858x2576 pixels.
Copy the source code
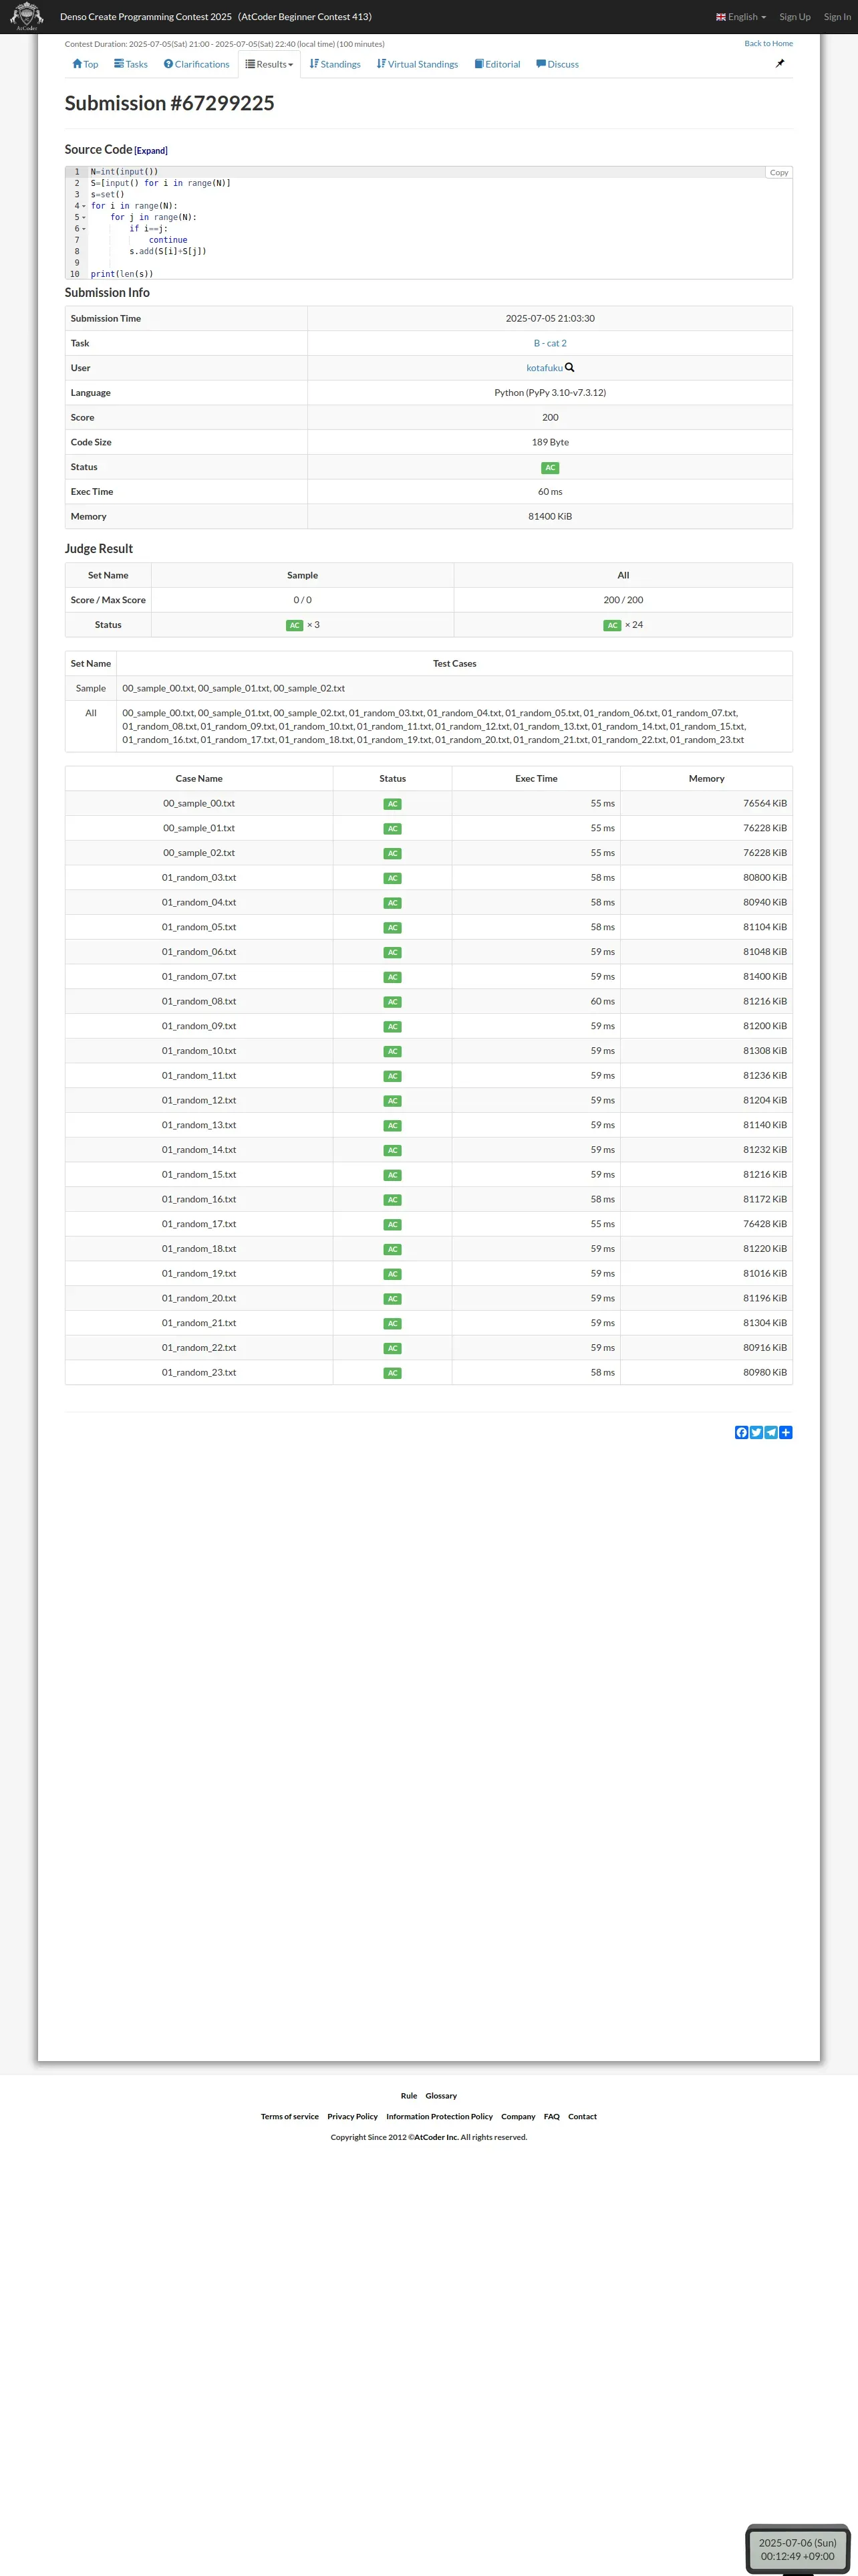click(x=779, y=172)
